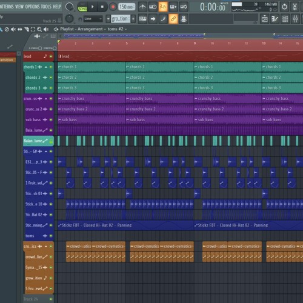Viewport: 303px width, 303px height.
Task: Click the metronome icon
Action: (142, 7)
